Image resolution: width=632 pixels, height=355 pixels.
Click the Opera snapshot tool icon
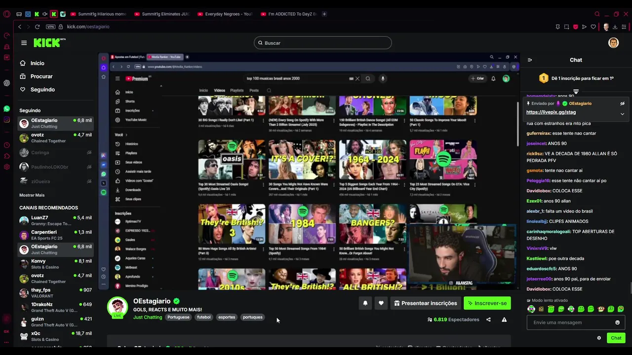(x=566, y=27)
